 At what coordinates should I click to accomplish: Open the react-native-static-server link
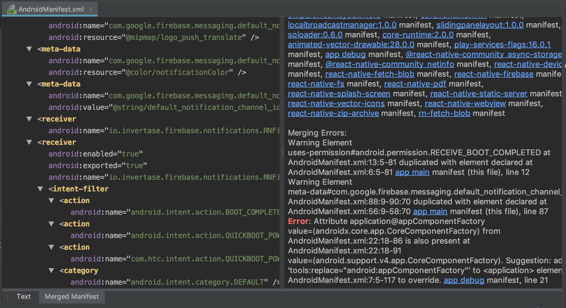click(479, 94)
